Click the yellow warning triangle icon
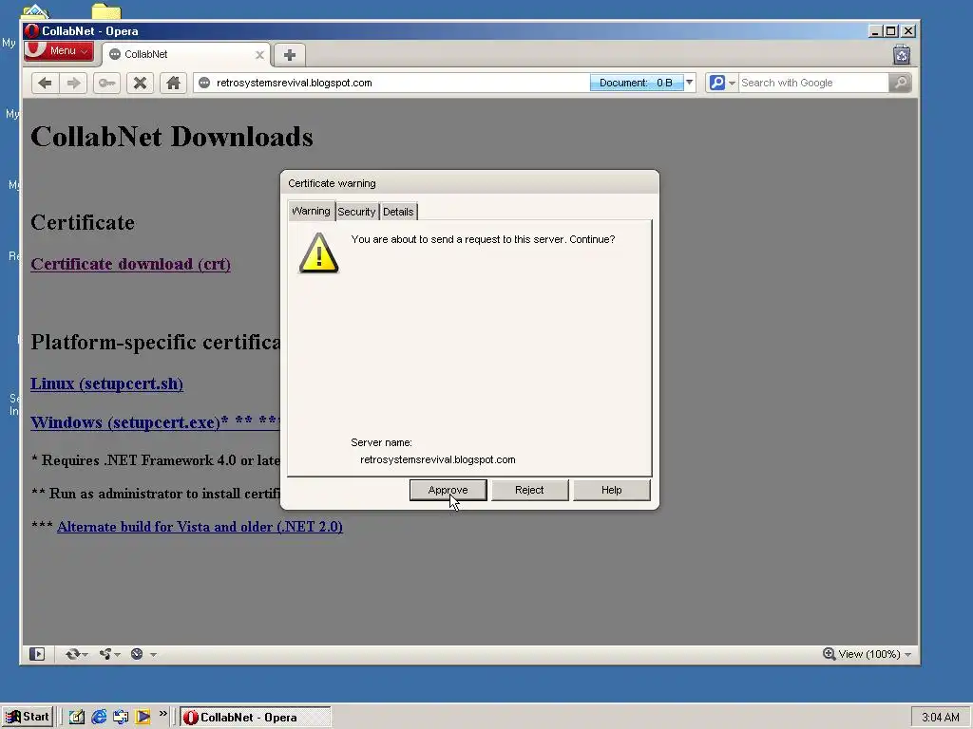 coord(318,252)
